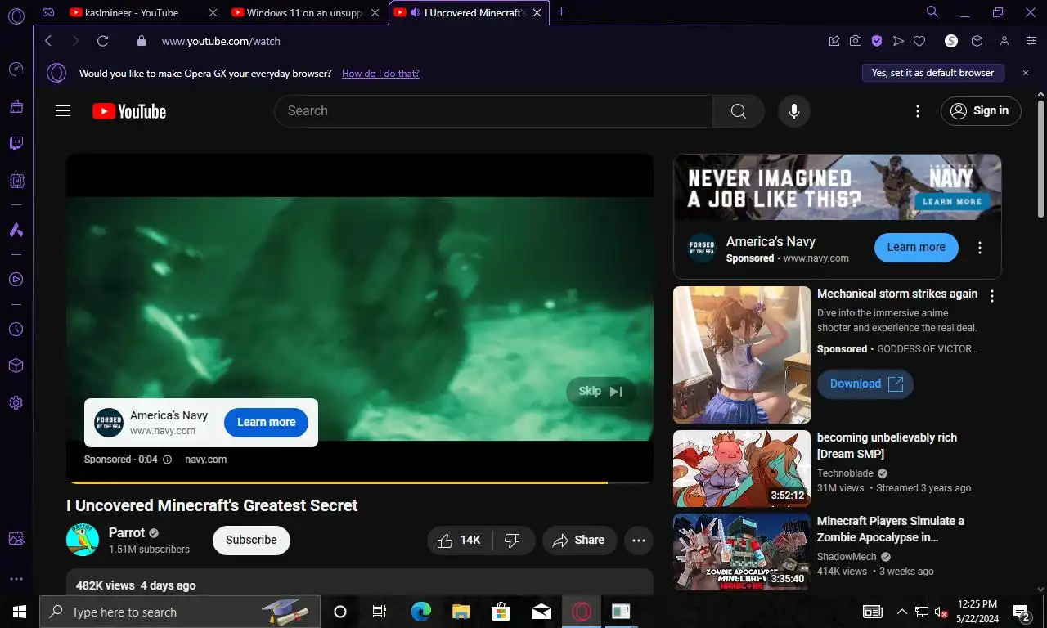Reload the page
The image size is (1047, 628).
click(x=102, y=41)
